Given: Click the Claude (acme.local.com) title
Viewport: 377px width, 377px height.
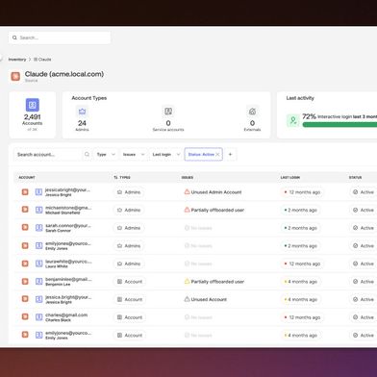Looking at the screenshot, I should (x=64, y=74).
